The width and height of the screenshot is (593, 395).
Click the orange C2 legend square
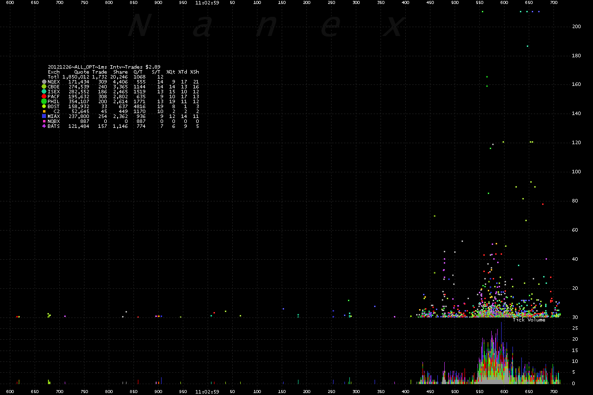coord(44,111)
